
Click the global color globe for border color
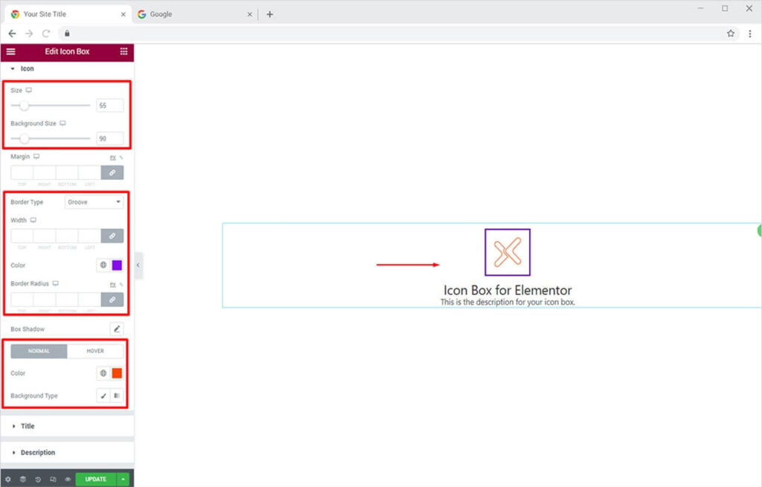103,265
